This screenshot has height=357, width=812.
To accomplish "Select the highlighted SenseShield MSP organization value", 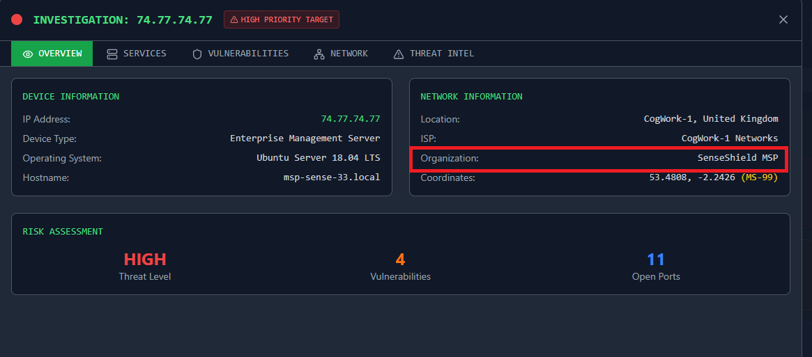I will pos(737,158).
